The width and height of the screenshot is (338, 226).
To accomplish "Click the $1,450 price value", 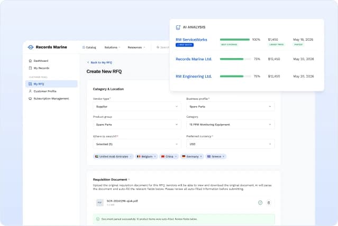I will [x=273, y=40].
